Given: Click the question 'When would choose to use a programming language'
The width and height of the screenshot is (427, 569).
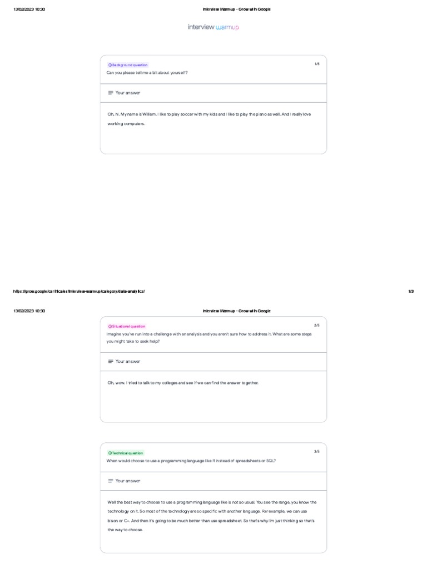Looking at the screenshot, I should coord(191,461).
